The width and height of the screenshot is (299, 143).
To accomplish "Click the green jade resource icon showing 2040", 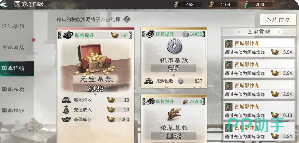I will point(248,4).
